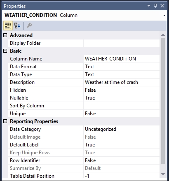Click scrollbar down arrow

pos(163,174)
